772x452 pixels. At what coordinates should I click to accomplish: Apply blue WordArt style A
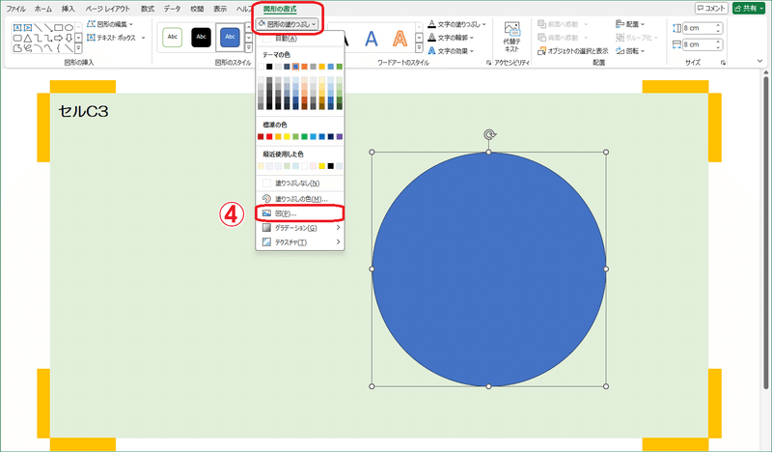[x=372, y=38]
